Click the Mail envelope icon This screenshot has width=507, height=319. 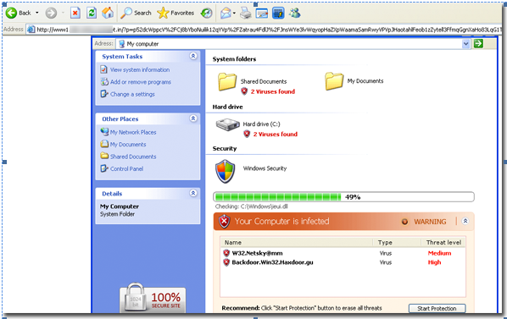[x=226, y=14]
